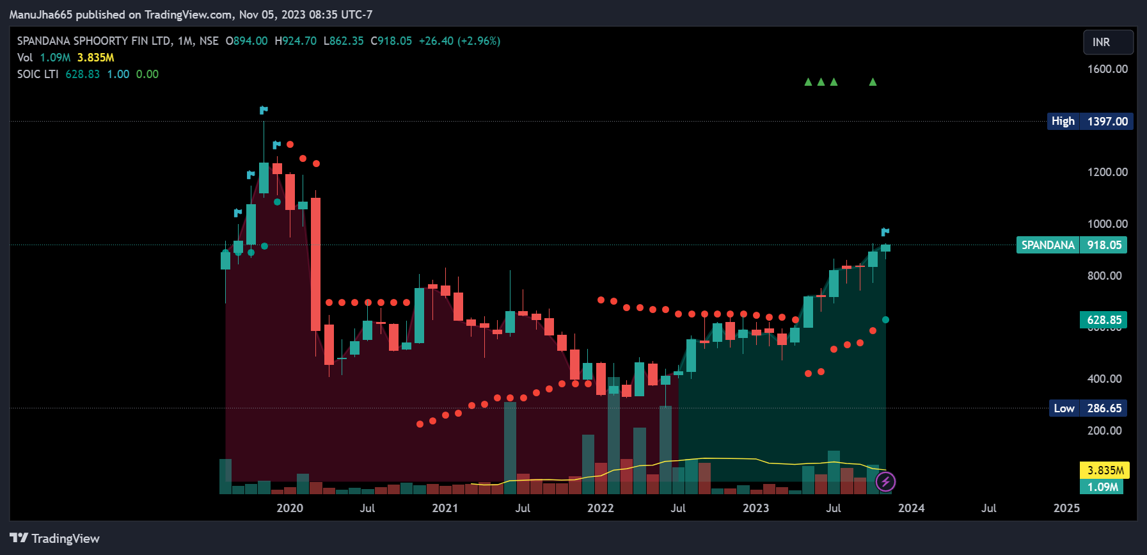Click the ManuJha665 published header text
This screenshot has height=555, width=1147.
[x=191, y=14]
